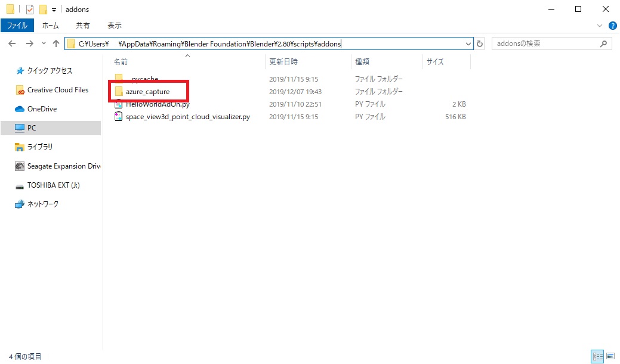Image resolution: width=620 pixels, height=364 pixels.
Task: Click the addons search box
Action: click(x=551, y=43)
